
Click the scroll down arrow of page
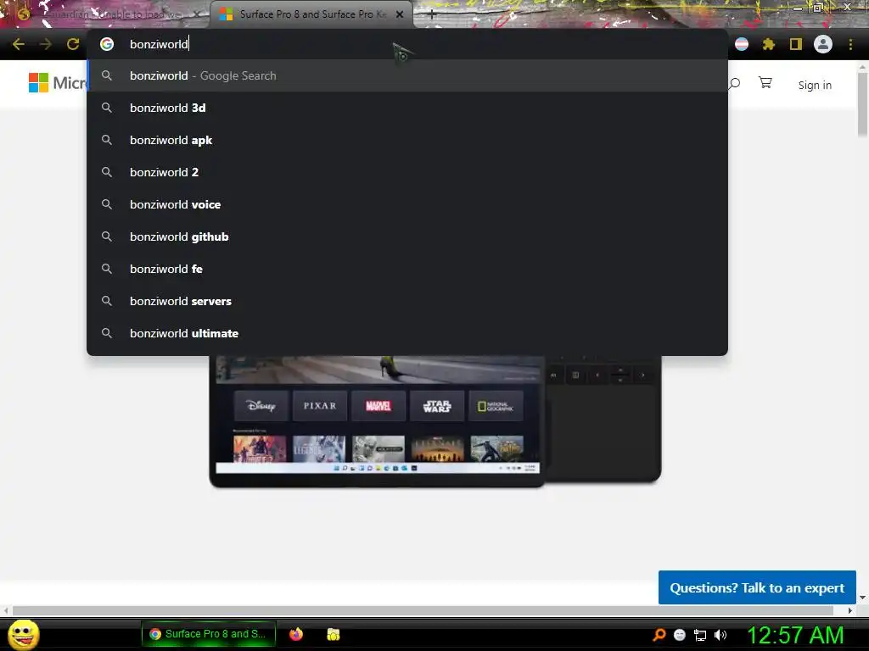point(862,598)
